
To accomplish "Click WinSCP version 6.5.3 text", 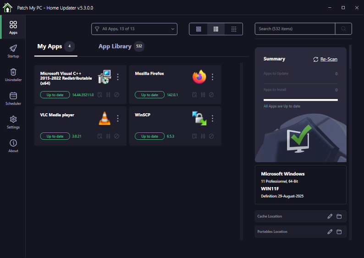I will [x=171, y=136].
